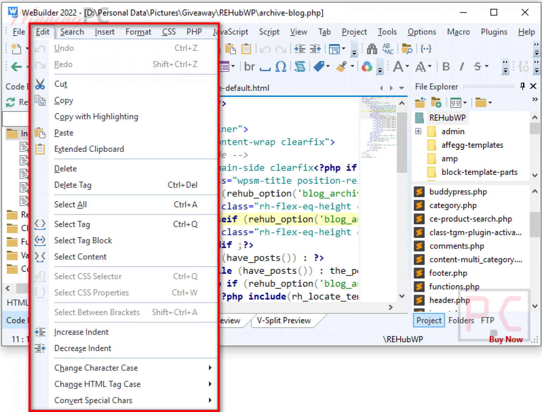The height and width of the screenshot is (412, 542).
Task: Click the Replace text toolbar icon
Action: tap(387, 49)
